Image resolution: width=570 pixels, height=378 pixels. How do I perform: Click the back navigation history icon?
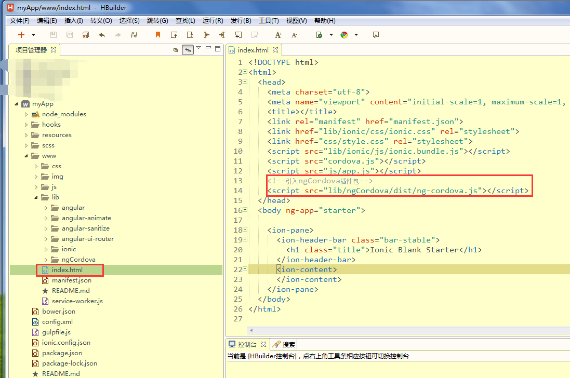coord(238,35)
